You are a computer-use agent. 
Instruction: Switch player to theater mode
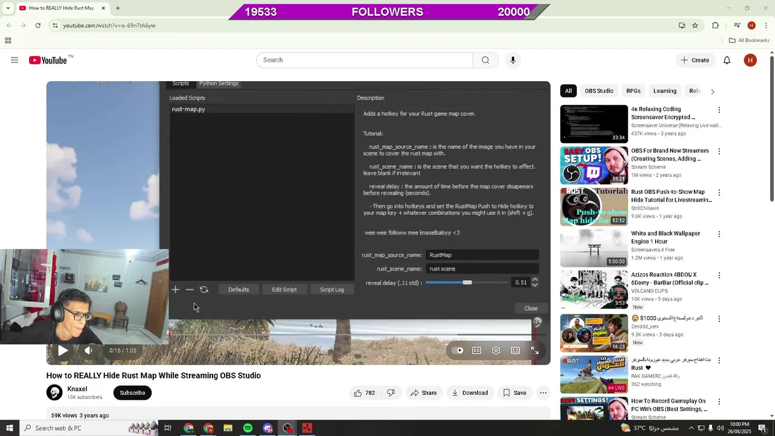(515, 350)
